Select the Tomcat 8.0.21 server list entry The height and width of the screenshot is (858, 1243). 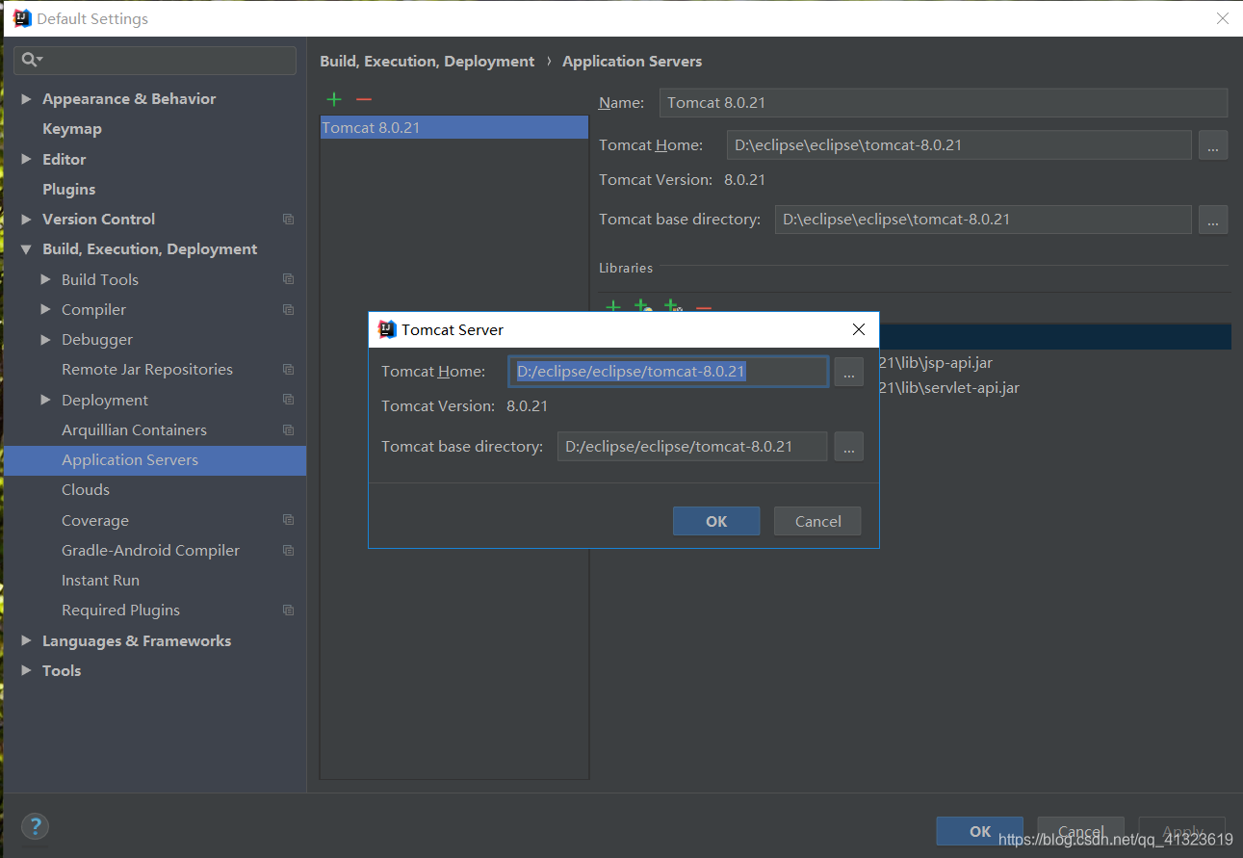tap(453, 127)
